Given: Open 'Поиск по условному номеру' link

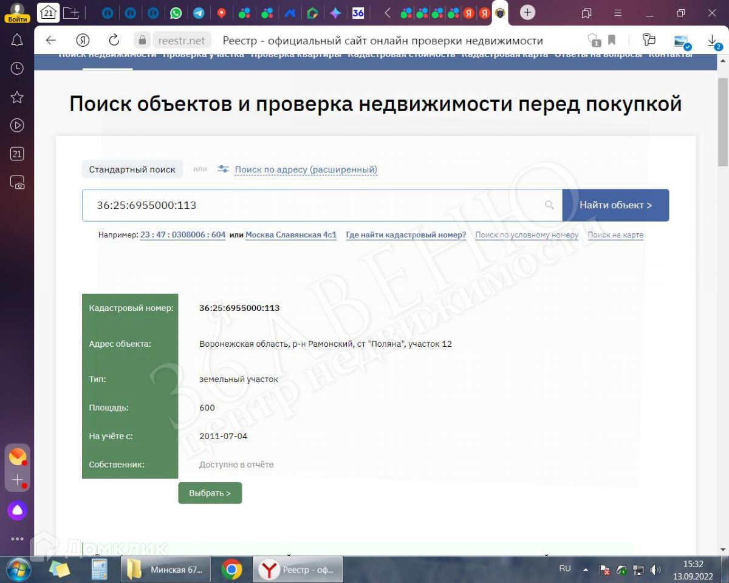Looking at the screenshot, I should [527, 235].
